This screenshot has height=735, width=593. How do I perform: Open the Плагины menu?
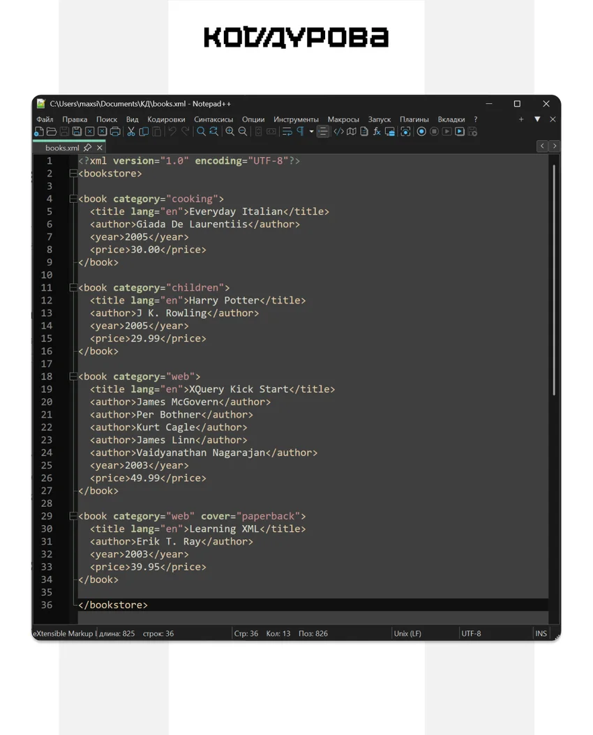pos(414,119)
